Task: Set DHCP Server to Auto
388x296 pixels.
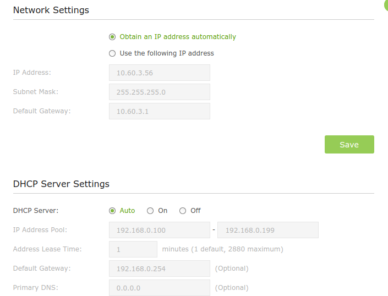Action: 112,211
